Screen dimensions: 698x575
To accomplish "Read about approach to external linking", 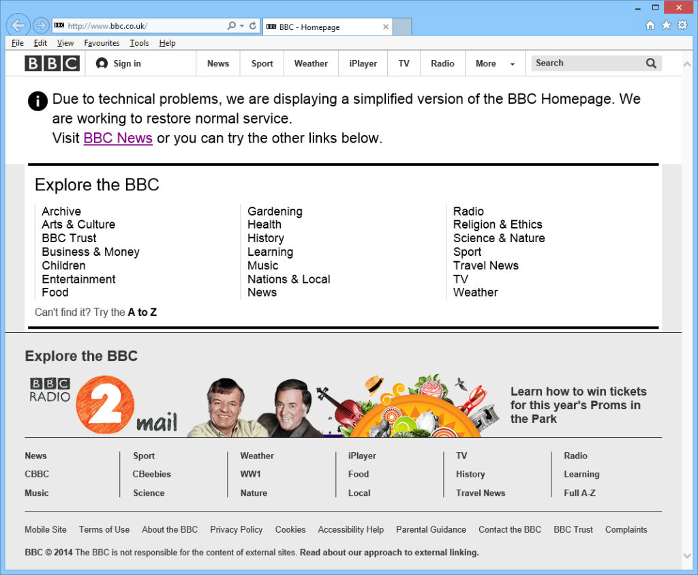I will pos(389,552).
